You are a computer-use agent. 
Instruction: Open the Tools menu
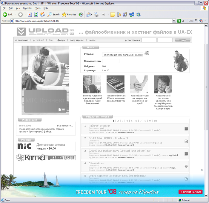(x=38, y=8)
